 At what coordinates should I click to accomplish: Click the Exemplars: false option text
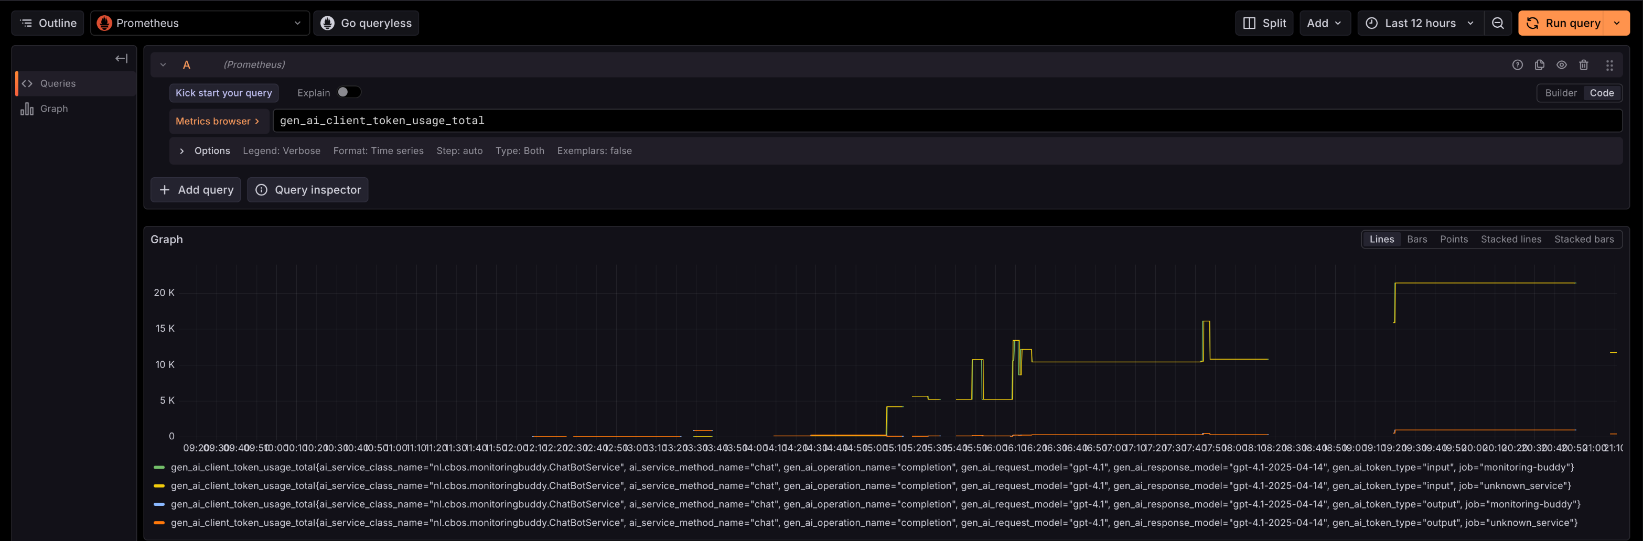coord(595,151)
